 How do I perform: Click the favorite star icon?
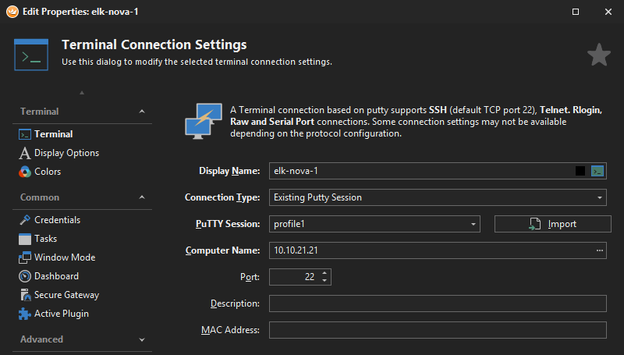598,55
